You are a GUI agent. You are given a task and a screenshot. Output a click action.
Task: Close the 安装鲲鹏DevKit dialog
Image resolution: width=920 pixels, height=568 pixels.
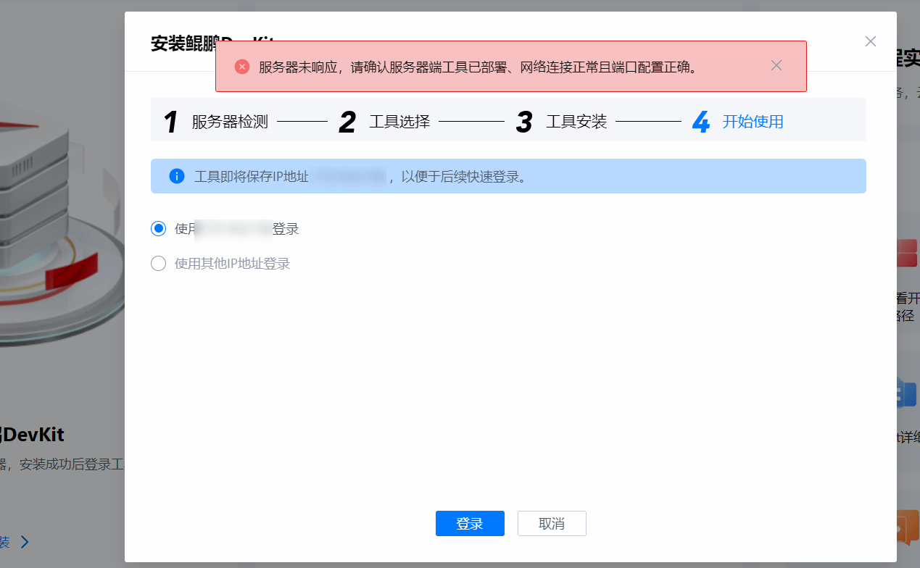[x=871, y=41]
